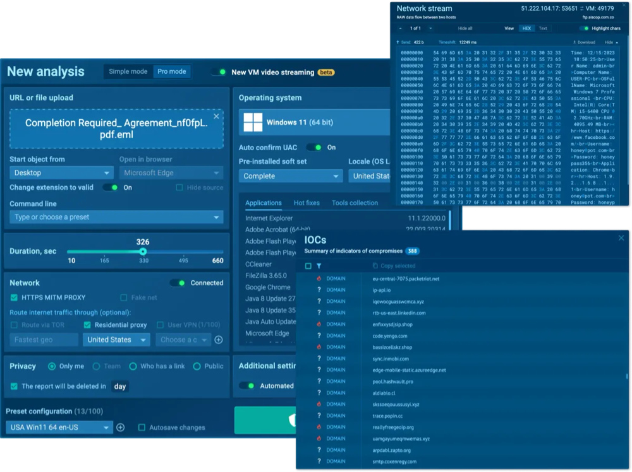Click the flame icon for reallyfreegeoip.org
Viewport: 632px width, 472px height.
tap(319, 427)
